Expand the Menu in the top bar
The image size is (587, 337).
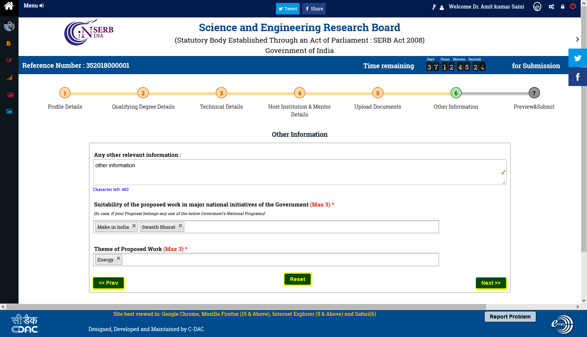point(33,6)
